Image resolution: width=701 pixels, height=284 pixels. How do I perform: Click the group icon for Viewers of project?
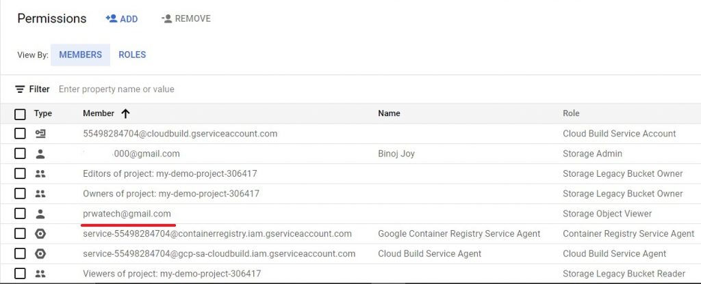click(40, 274)
